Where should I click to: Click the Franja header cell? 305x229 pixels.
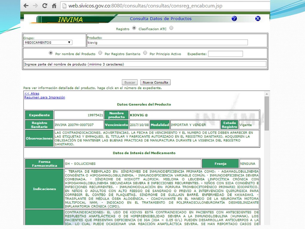[x=220, y=164]
